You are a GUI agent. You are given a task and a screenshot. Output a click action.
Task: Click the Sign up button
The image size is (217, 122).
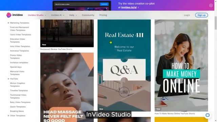pos(201,15)
